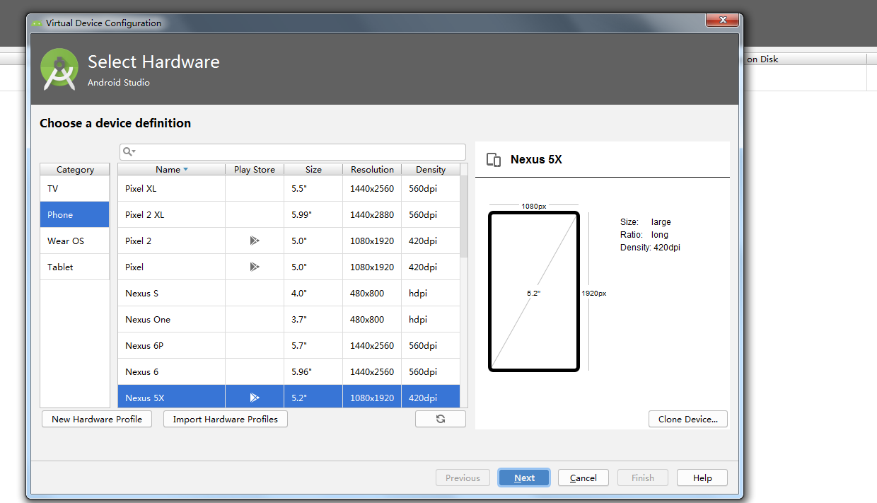Click the Android Studio logo in the header
Viewport: 877px width, 503px height.
coord(59,69)
